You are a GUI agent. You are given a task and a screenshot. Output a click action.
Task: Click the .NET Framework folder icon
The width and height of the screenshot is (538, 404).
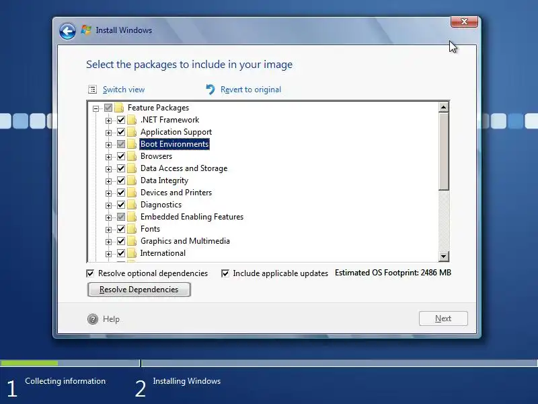tap(132, 120)
